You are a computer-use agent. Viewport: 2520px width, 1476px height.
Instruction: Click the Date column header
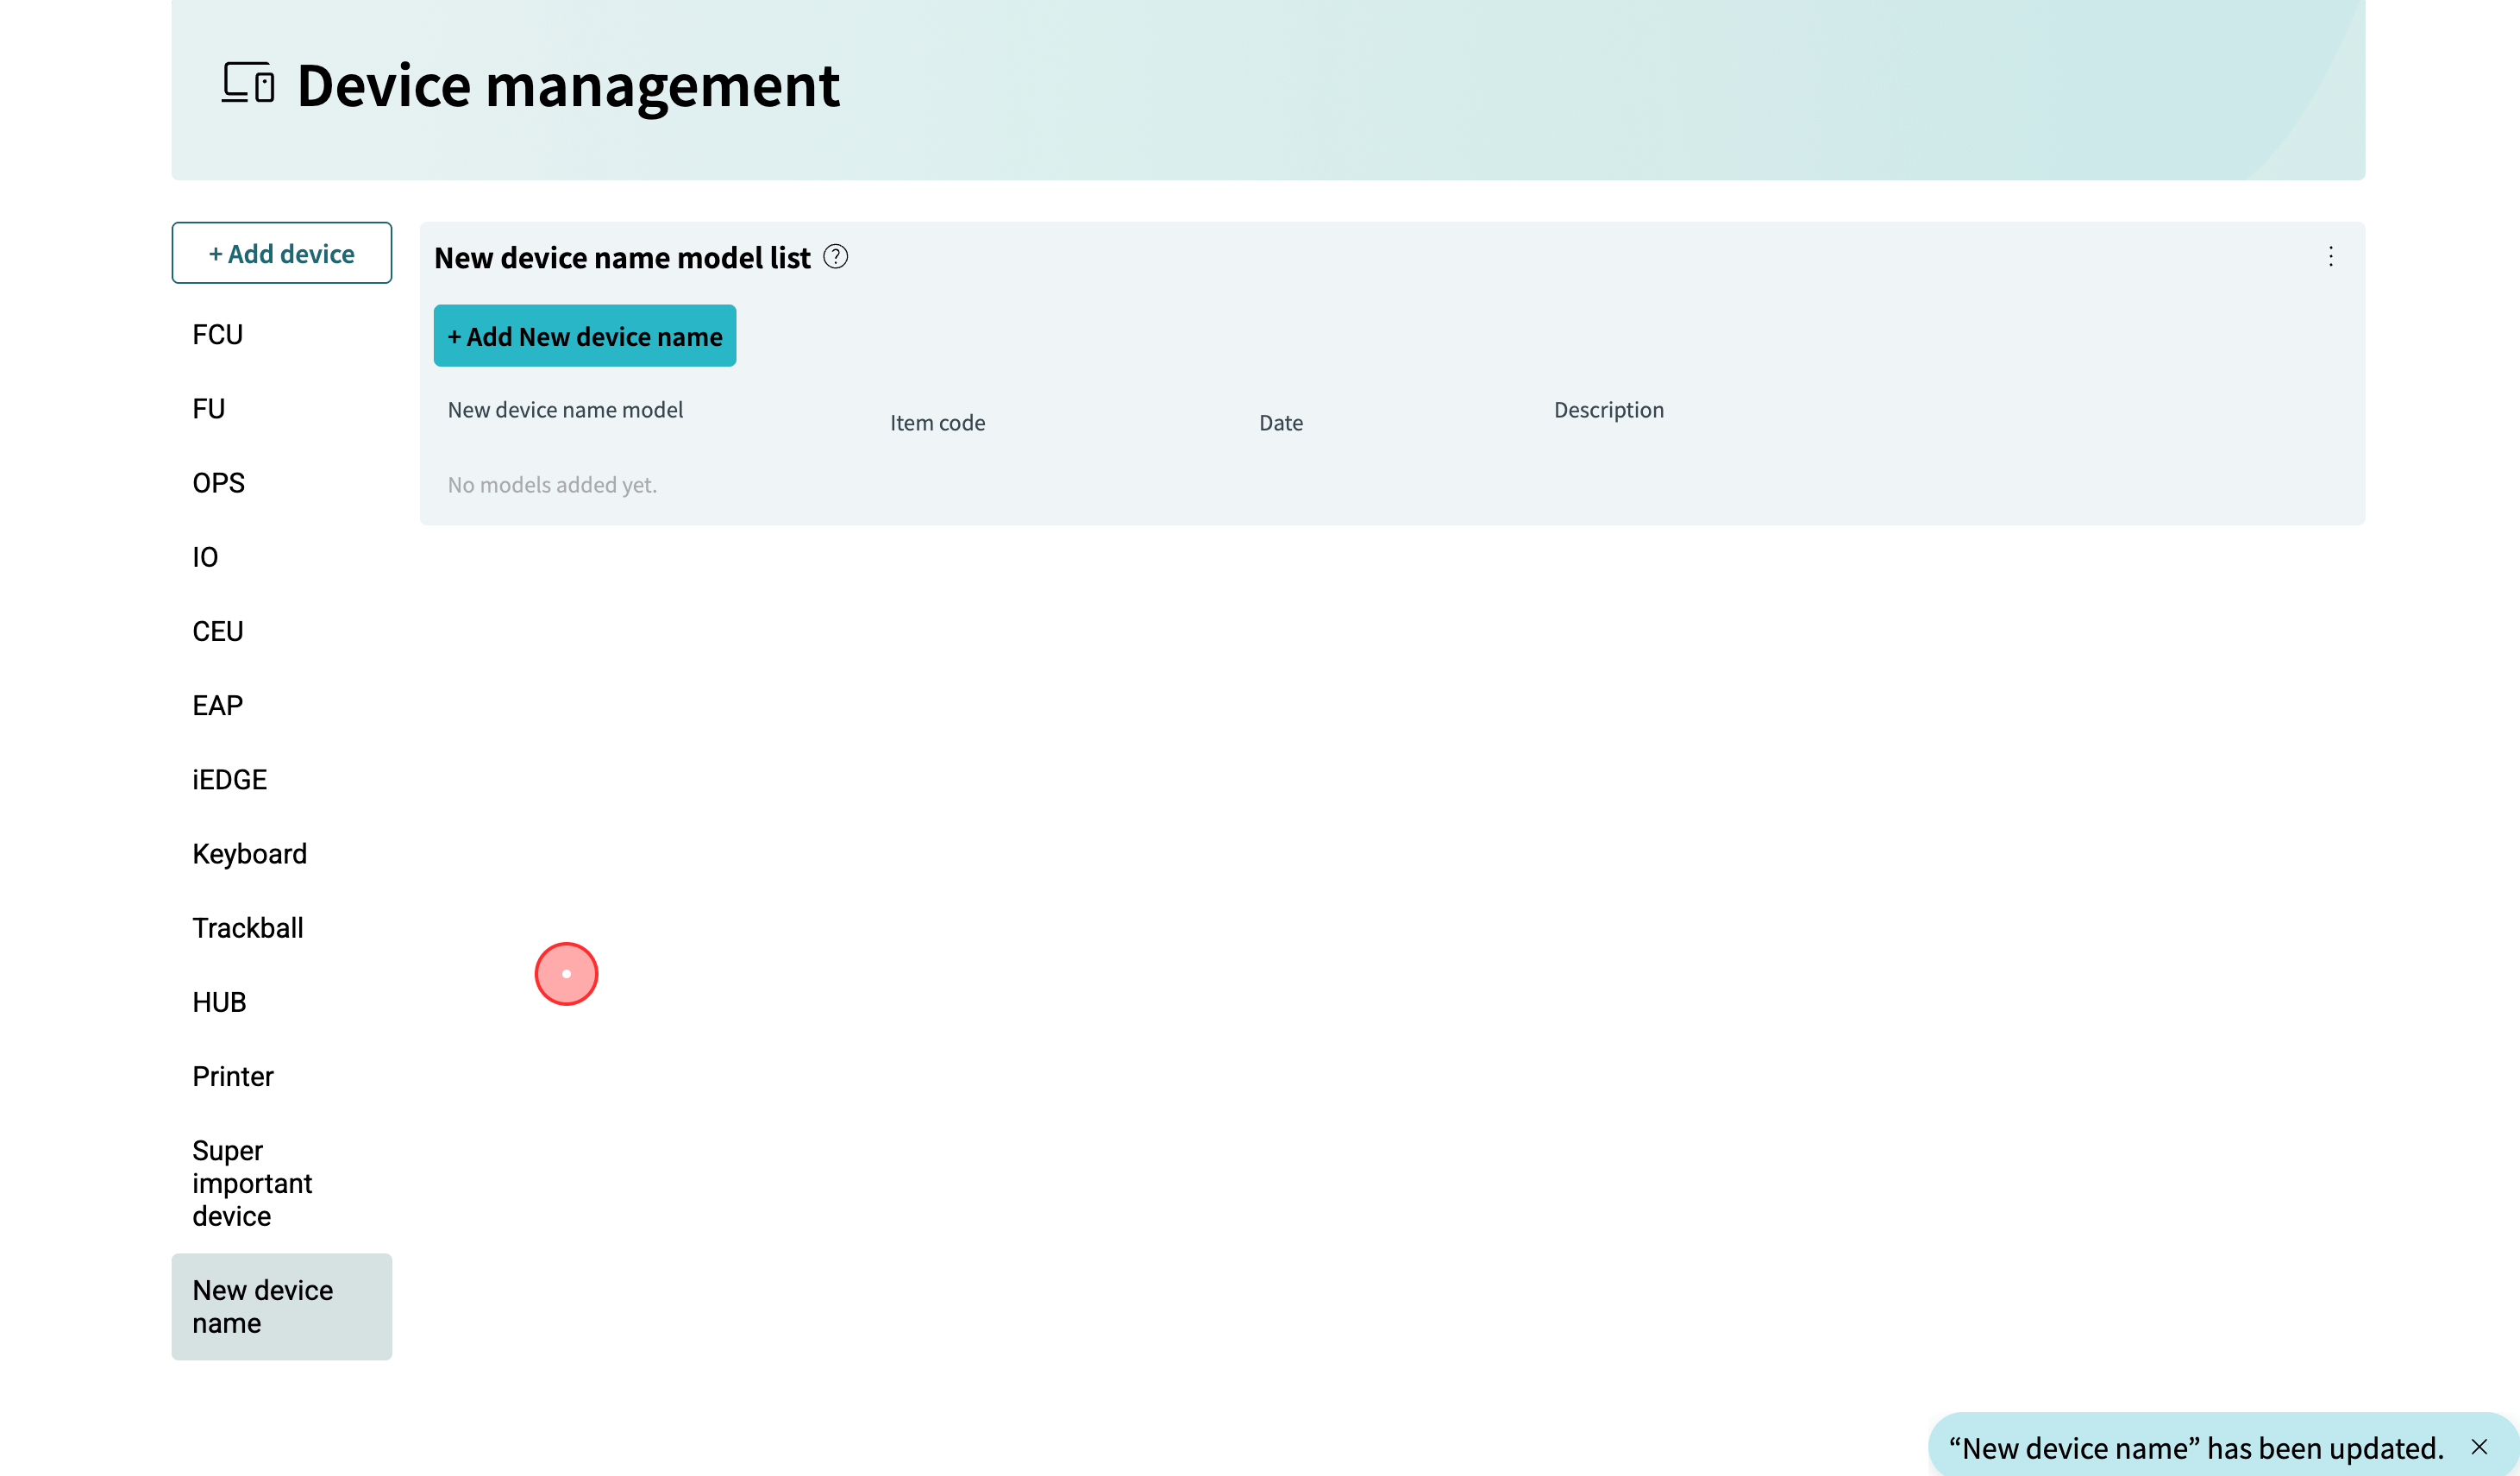(x=1280, y=423)
